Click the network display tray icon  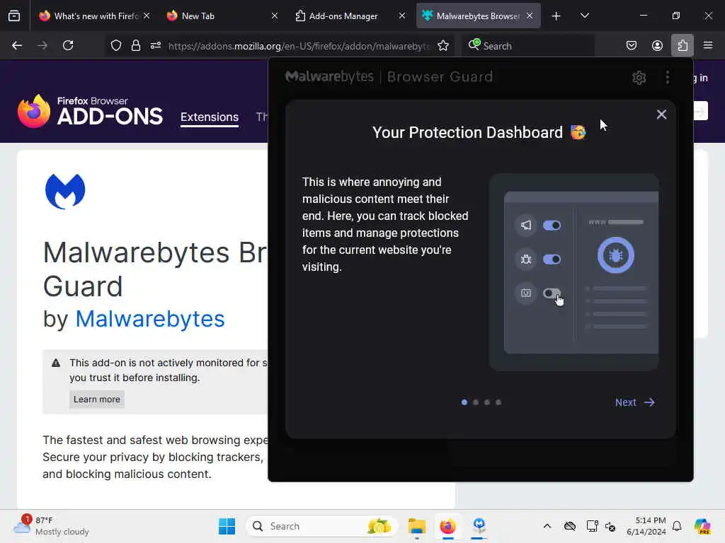click(592, 526)
